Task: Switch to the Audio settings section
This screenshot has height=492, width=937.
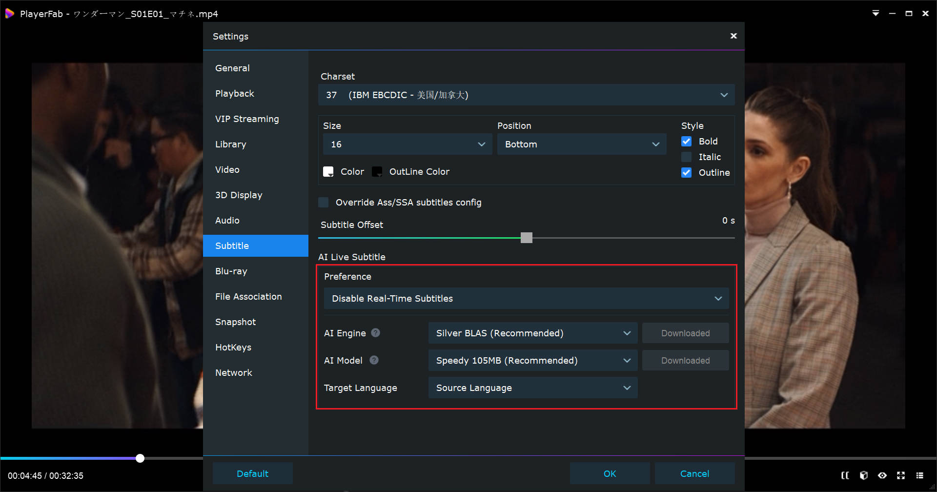Action: (227, 220)
